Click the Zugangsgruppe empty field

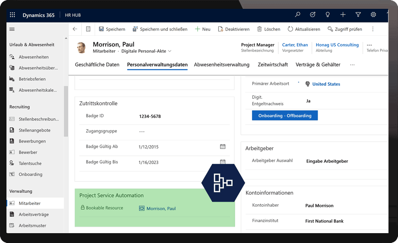click(x=142, y=132)
